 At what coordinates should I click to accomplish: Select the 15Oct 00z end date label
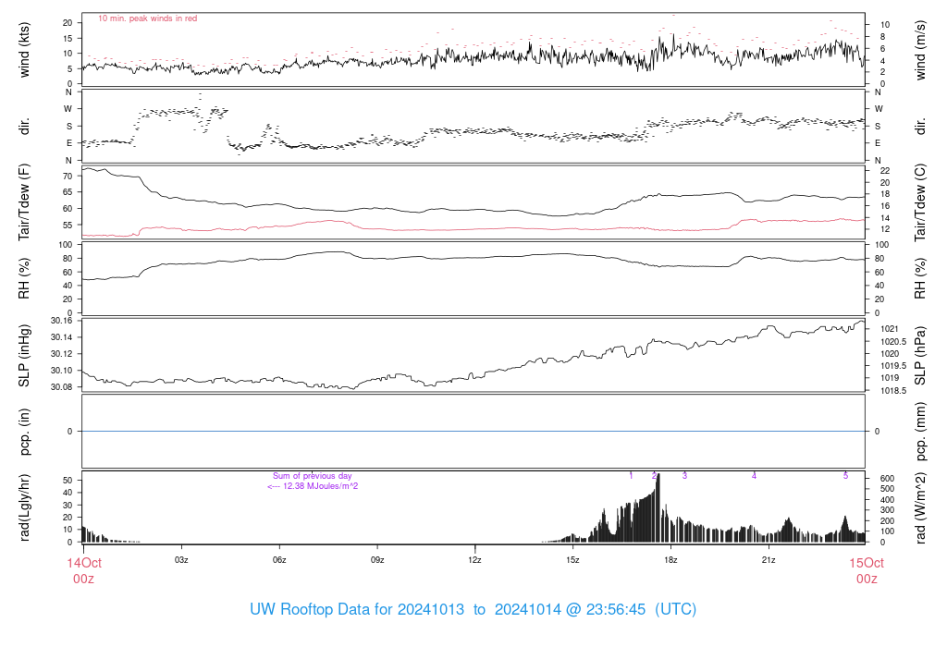click(x=866, y=569)
